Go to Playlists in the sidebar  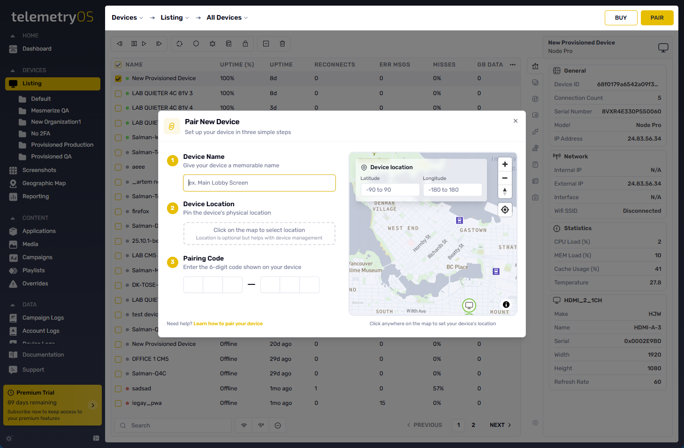click(33, 270)
